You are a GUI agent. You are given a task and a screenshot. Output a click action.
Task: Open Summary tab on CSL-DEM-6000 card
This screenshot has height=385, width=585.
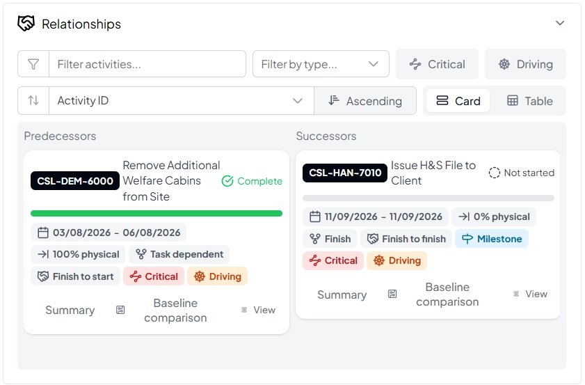[x=70, y=310]
